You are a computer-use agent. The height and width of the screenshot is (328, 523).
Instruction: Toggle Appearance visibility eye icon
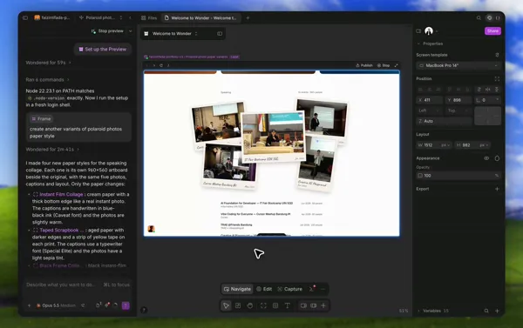coord(486,158)
